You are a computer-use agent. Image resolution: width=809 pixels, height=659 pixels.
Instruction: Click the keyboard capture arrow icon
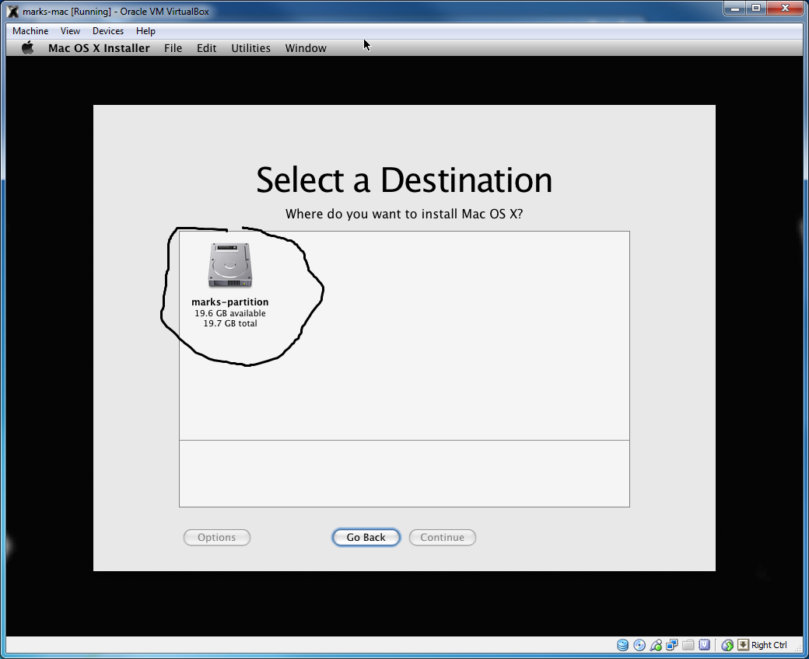tap(743, 645)
